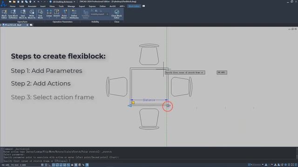
Task: Expand the Stretch action dropdown arrow
Action: (56, 18)
